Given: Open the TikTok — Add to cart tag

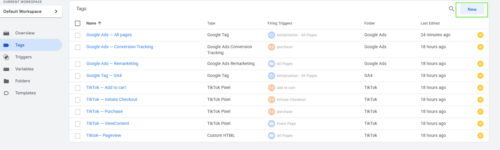Looking at the screenshot, I should [106, 87].
